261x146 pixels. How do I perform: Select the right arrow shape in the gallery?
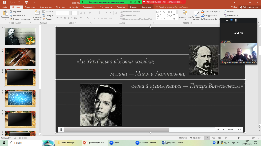click(167, 15)
